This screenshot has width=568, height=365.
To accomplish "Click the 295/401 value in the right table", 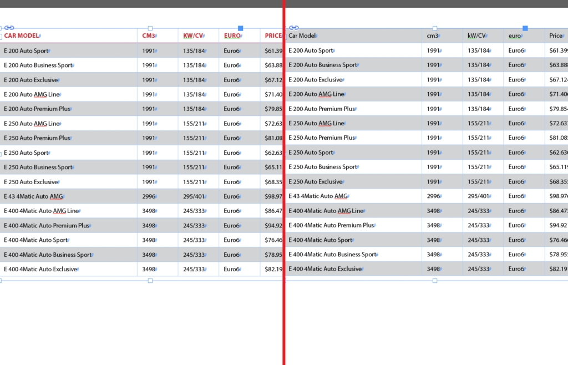I will point(479,196).
